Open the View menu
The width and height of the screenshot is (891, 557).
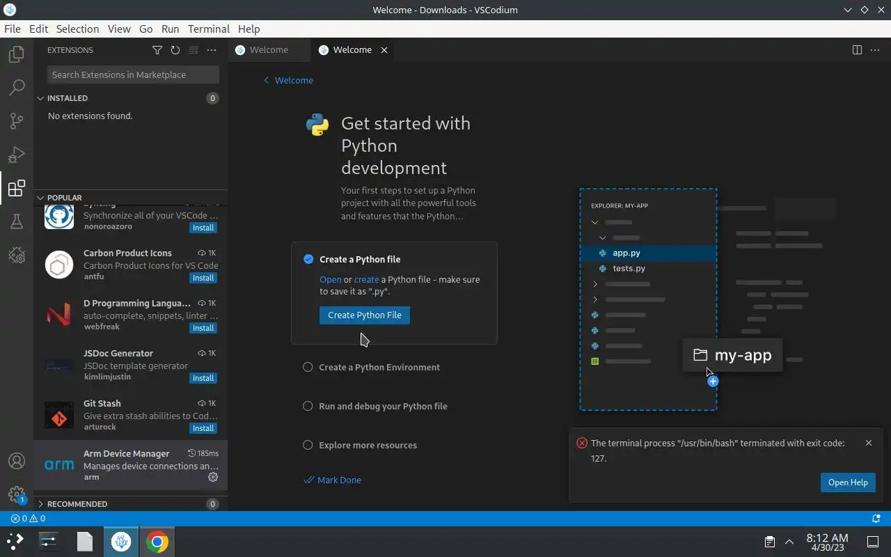[119, 29]
